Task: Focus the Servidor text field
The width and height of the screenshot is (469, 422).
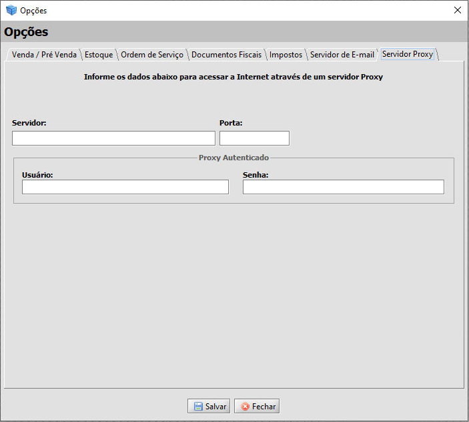Action: tap(113, 138)
